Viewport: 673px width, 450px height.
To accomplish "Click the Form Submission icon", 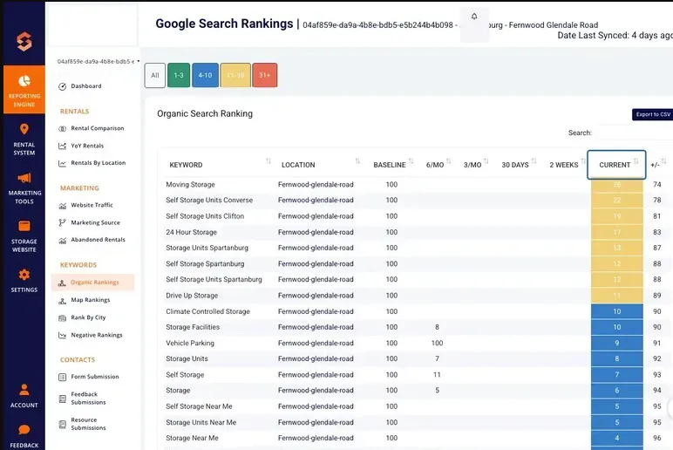I will [x=62, y=377].
